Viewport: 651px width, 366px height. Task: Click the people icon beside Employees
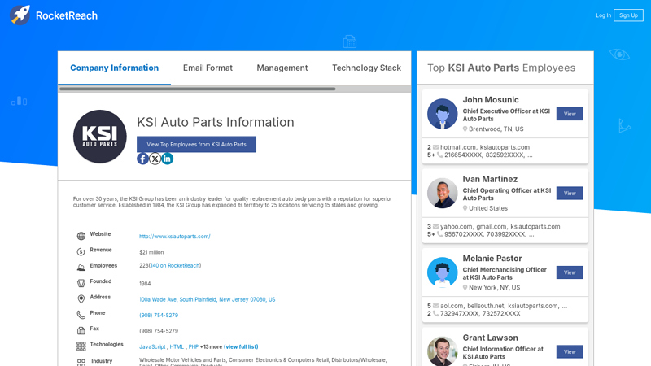click(x=81, y=268)
